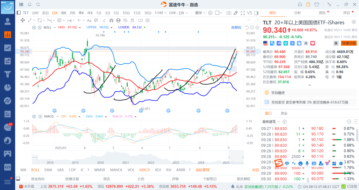359x190 pixels.
Task: Open the 显示 display dropdown
Action: 200,13
